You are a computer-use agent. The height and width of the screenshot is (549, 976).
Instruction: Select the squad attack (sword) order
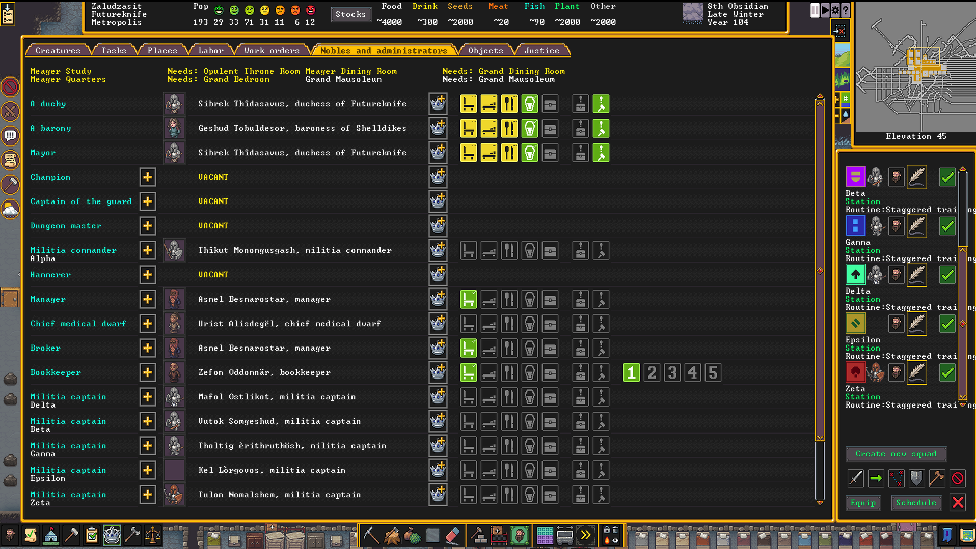(x=855, y=478)
